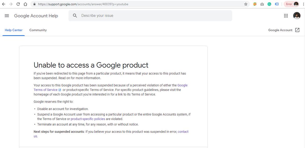Screen dimensions: 305x148
Task: Go back to the previous page
Action: click(4, 4)
